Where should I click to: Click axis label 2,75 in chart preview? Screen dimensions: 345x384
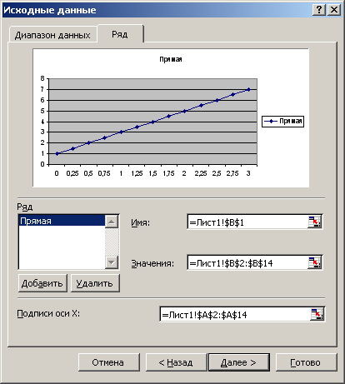[232, 173]
